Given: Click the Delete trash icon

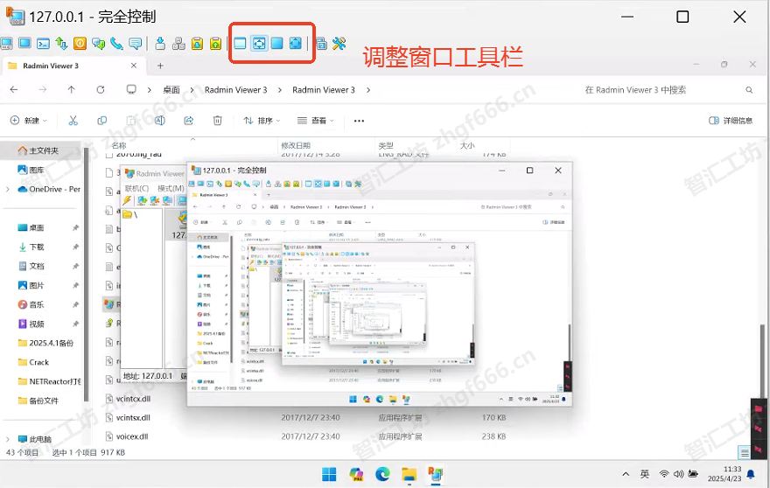Looking at the screenshot, I should (218, 121).
